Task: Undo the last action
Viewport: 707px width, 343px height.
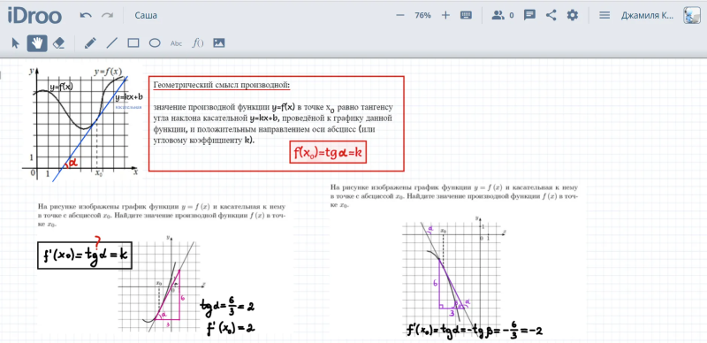Action: tap(86, 15)
